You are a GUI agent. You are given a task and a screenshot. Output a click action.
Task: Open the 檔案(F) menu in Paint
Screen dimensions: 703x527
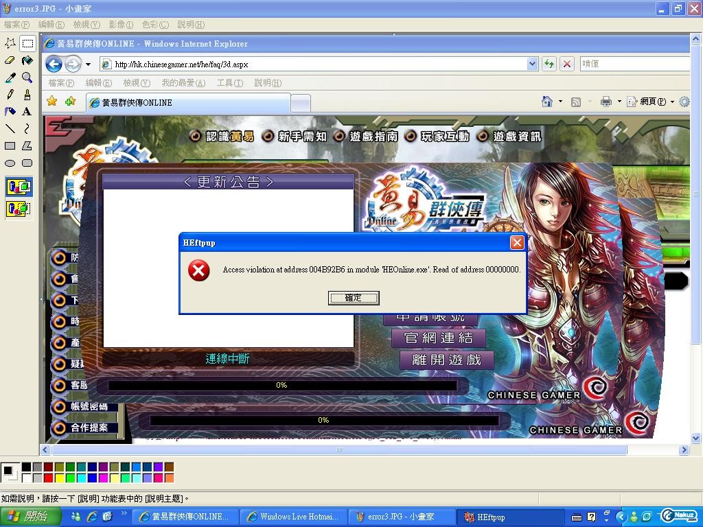tap(16, 25)
